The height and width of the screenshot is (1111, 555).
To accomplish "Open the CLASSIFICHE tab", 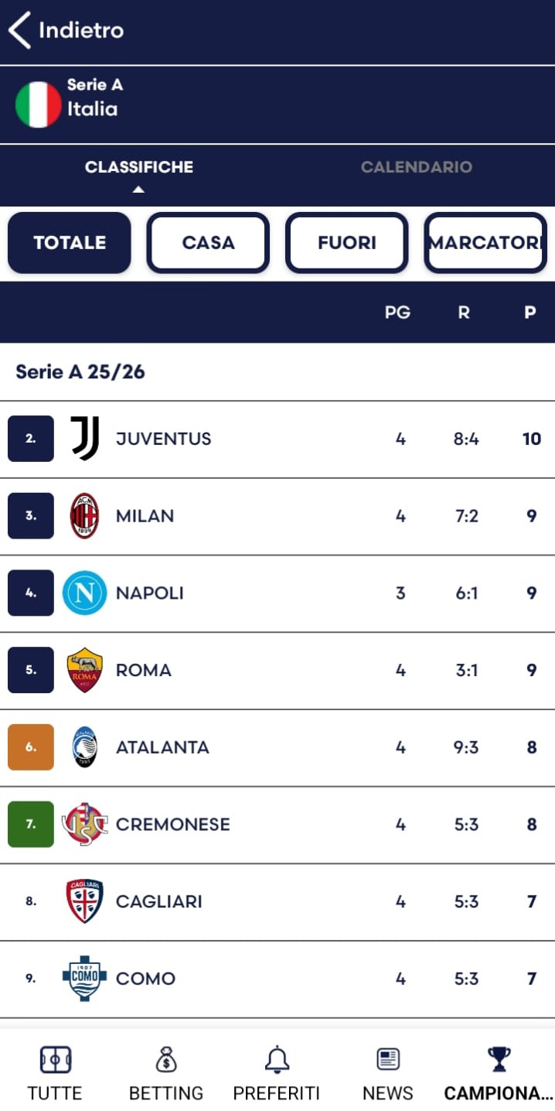I will [x=139, y=166].
